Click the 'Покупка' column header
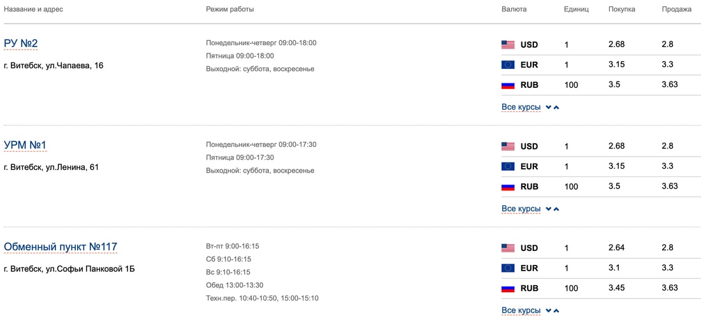 (621, 10)
